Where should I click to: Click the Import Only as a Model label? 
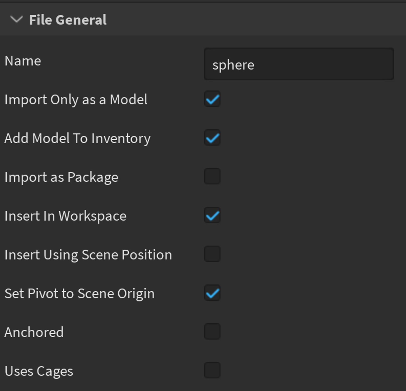pos(76,100)
